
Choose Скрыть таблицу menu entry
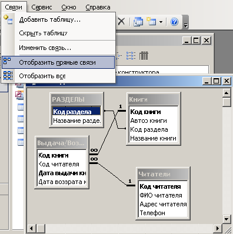(x=58, y=33)
